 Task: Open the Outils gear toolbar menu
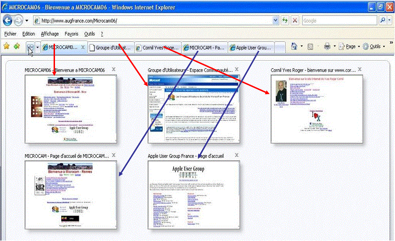374,46
